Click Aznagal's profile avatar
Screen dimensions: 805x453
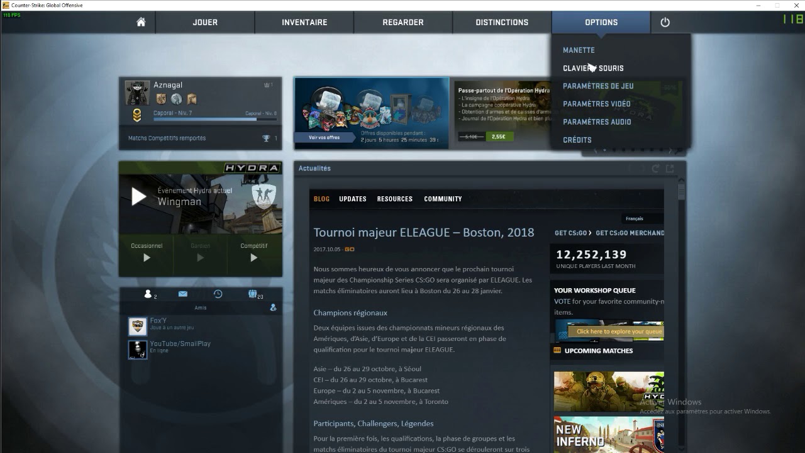pyautogui.click(x=137, y=92)
